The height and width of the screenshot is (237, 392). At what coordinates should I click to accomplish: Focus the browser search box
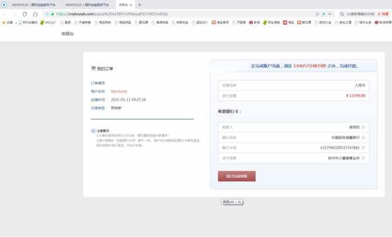pos(360,14)
